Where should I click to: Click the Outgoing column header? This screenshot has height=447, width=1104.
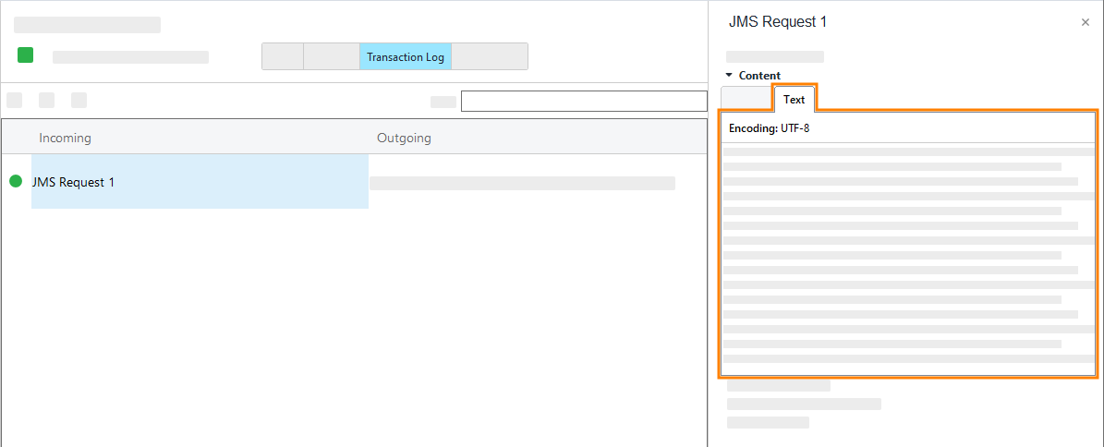(404, 138)
